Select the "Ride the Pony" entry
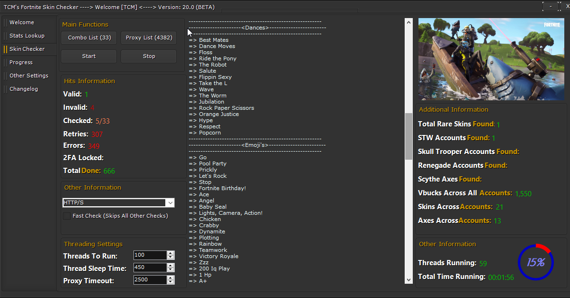This screenshot has height=298, width=570. (212, 58)
